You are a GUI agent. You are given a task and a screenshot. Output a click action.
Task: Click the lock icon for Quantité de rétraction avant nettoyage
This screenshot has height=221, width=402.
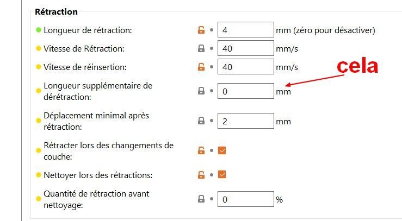pyautogui.click(x=201, y=199)
